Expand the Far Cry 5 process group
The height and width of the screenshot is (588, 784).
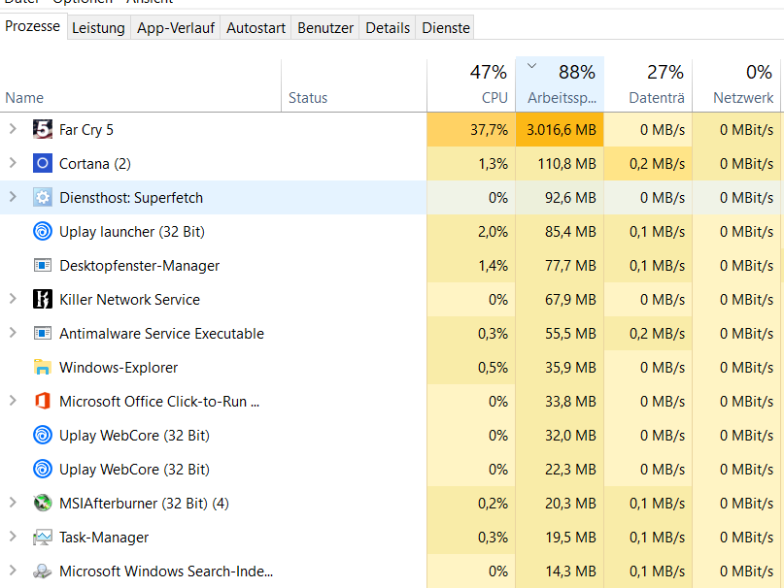[x=13, y=129]
